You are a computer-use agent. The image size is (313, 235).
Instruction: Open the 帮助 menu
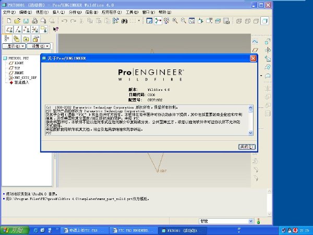165,12
